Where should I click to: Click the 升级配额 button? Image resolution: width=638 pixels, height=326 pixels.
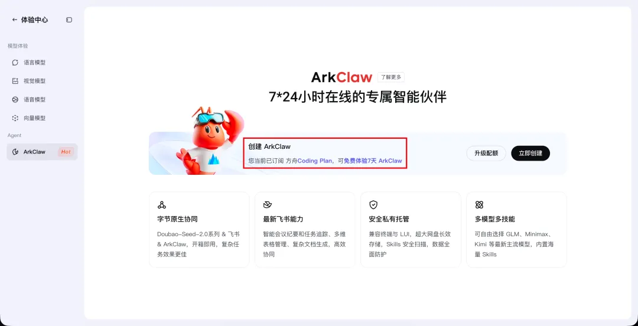coord(486,154)
